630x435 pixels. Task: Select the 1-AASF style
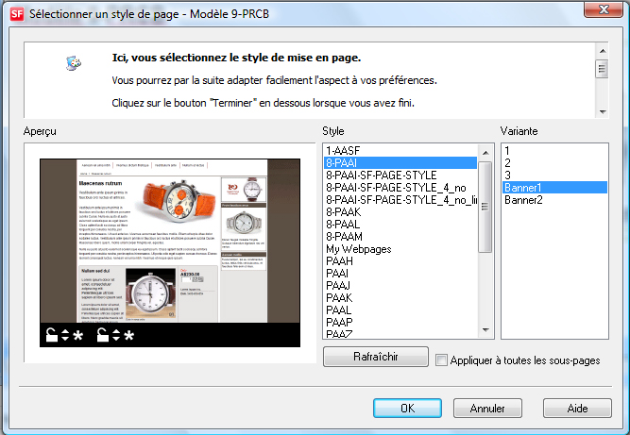(342, 150)
